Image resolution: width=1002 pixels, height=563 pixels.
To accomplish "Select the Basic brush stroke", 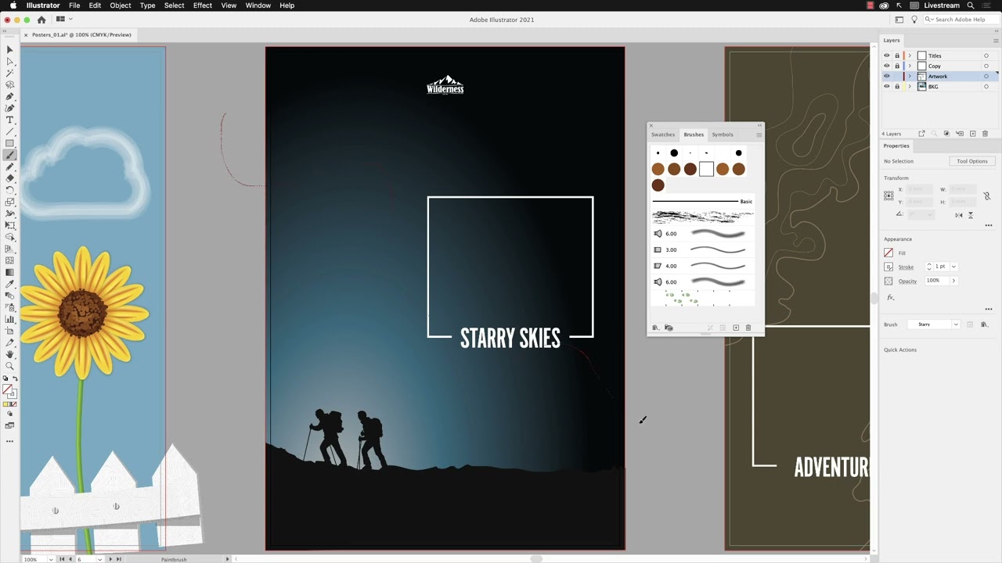I will point(703,202).
